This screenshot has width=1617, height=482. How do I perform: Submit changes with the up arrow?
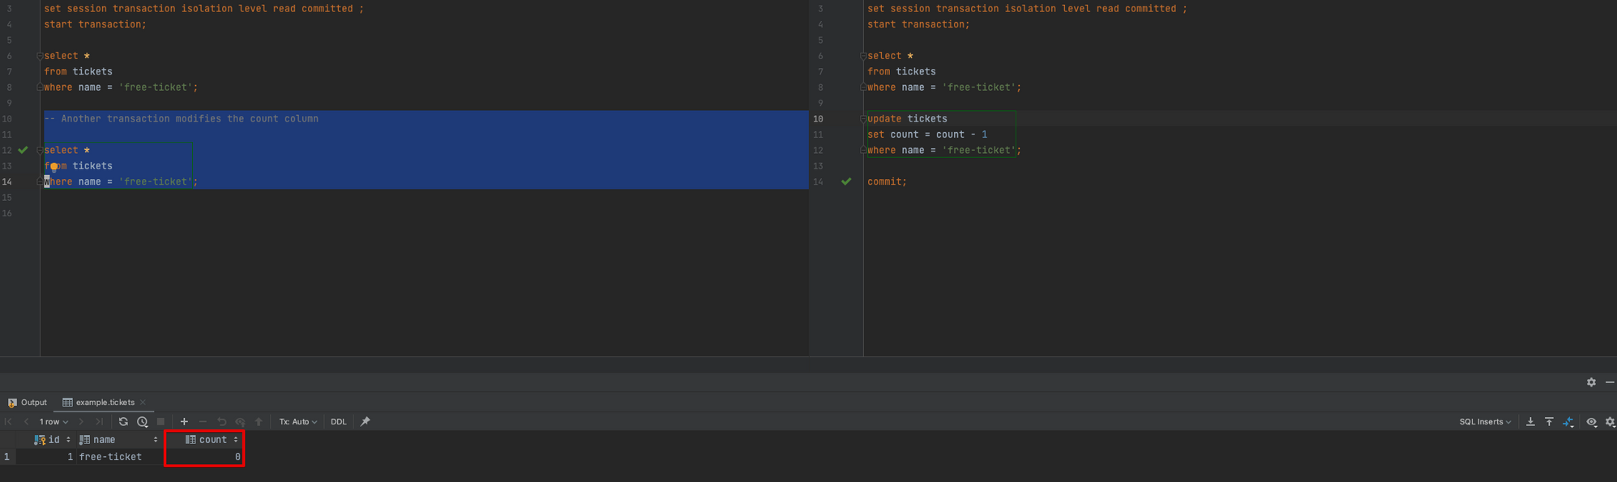click(259, 421)
